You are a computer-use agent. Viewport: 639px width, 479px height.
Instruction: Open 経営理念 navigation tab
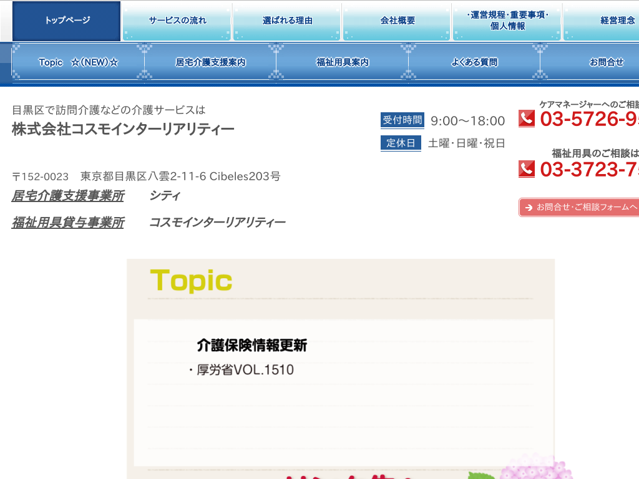point(602,21)
